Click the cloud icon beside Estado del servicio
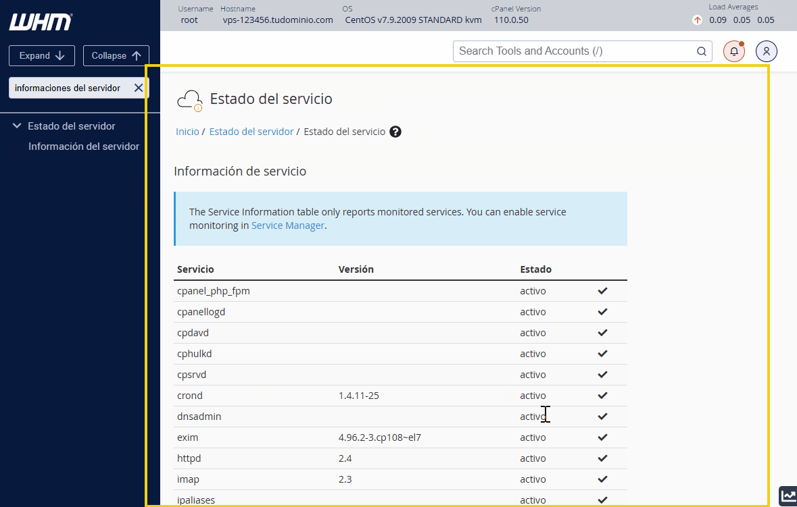797x507 pixels. click(189, 99)
